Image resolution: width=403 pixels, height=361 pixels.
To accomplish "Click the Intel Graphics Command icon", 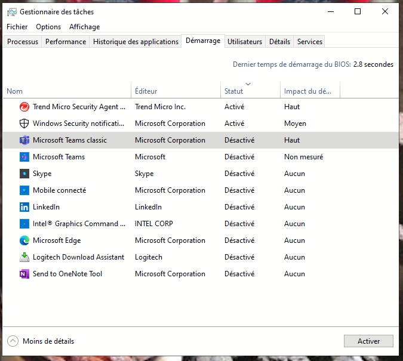I will (24, 224).
